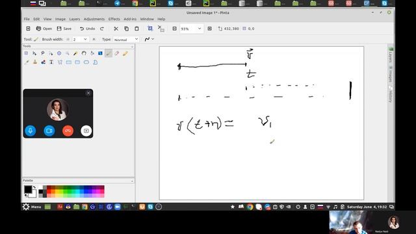Select the Pan hand tool
This screenshot has height=234, width=416.
(84, 53)
